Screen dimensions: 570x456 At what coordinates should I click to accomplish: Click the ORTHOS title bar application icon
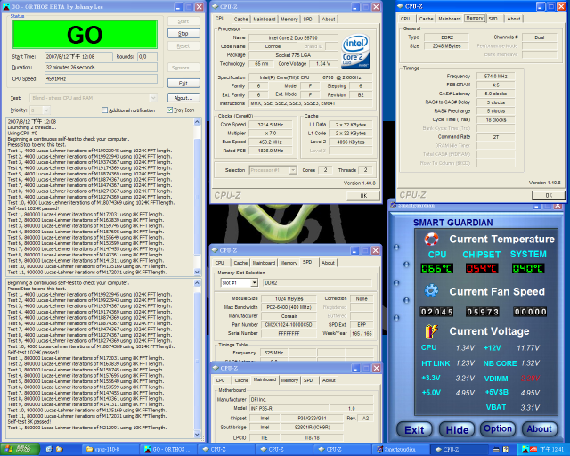tap(6, 6)
